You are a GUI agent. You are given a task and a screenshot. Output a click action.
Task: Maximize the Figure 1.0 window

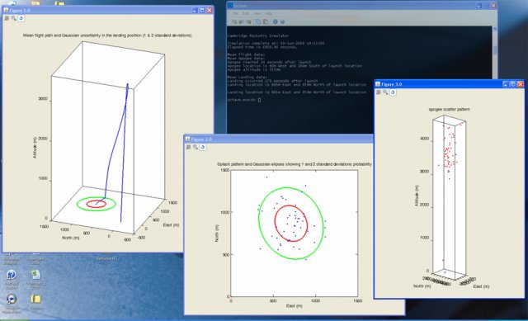pos(202,11)
